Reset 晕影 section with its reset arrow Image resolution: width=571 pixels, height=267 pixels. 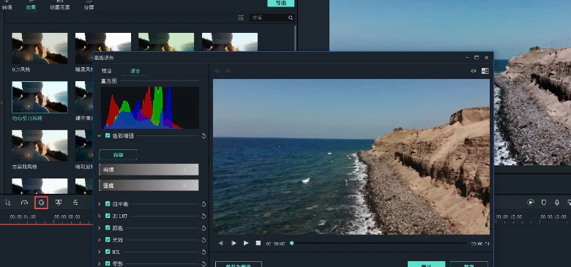(x=204, y=264)
